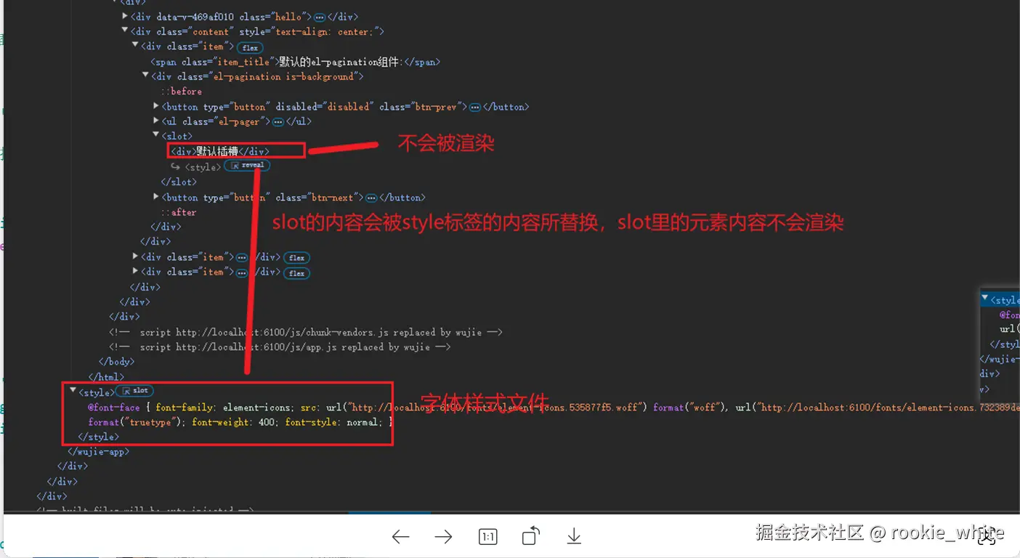Click the ellipsis in the hello div row

click(x=320, y=17)
